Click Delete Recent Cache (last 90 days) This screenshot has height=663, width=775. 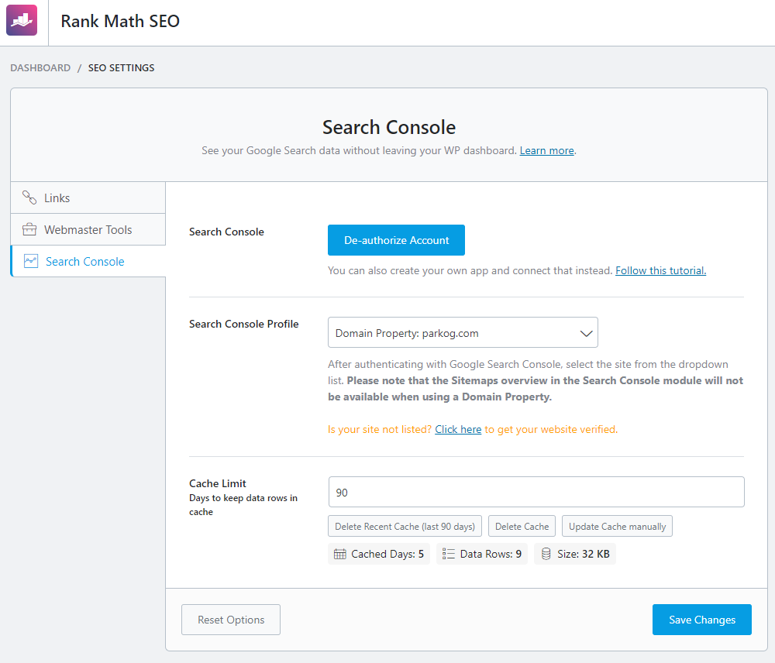[x=405, y=527]
